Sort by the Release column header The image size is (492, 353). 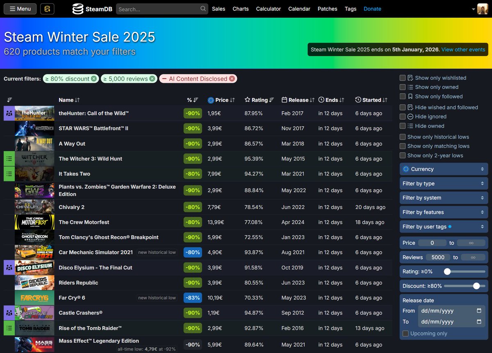click(x=298, y=100)
